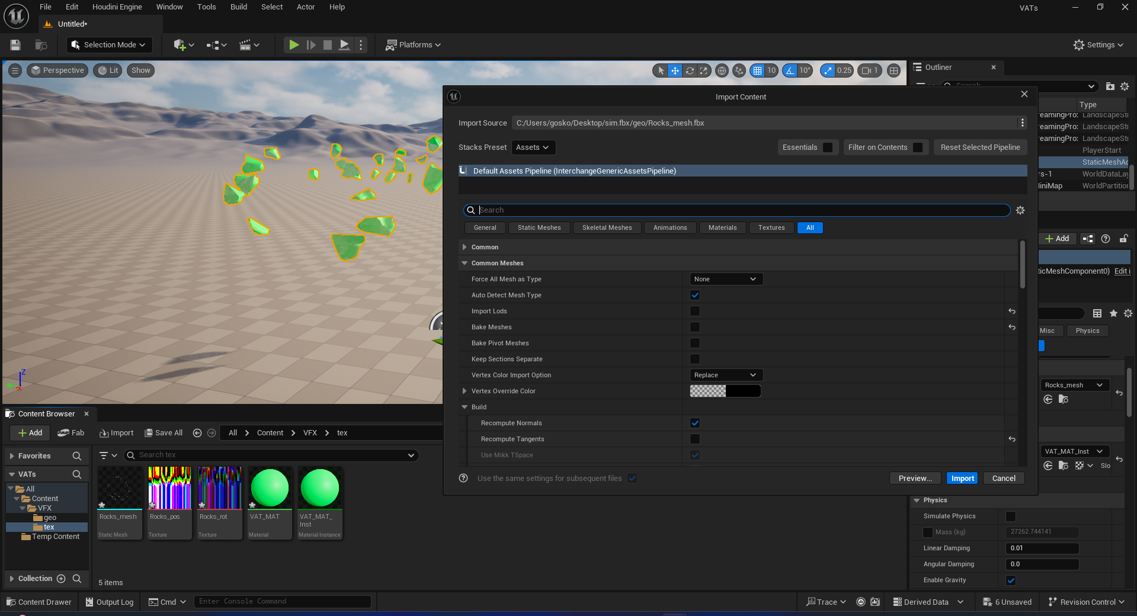Click the Cancel button in Import Content

point(1004,479)
